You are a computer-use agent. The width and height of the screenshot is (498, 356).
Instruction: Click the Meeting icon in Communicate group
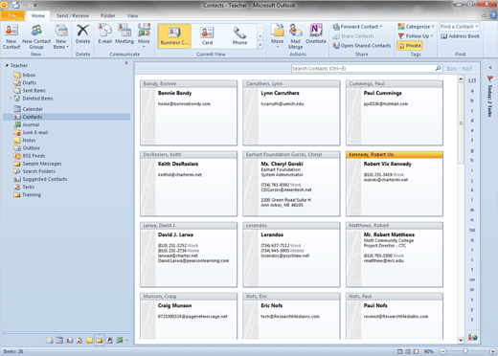[x=124, y=34]
